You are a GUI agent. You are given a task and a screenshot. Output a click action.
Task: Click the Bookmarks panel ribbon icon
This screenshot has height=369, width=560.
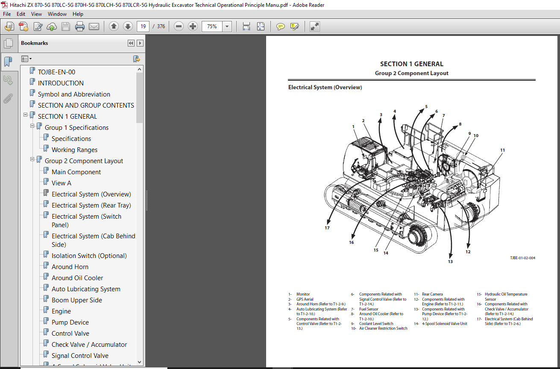point(8,62)
